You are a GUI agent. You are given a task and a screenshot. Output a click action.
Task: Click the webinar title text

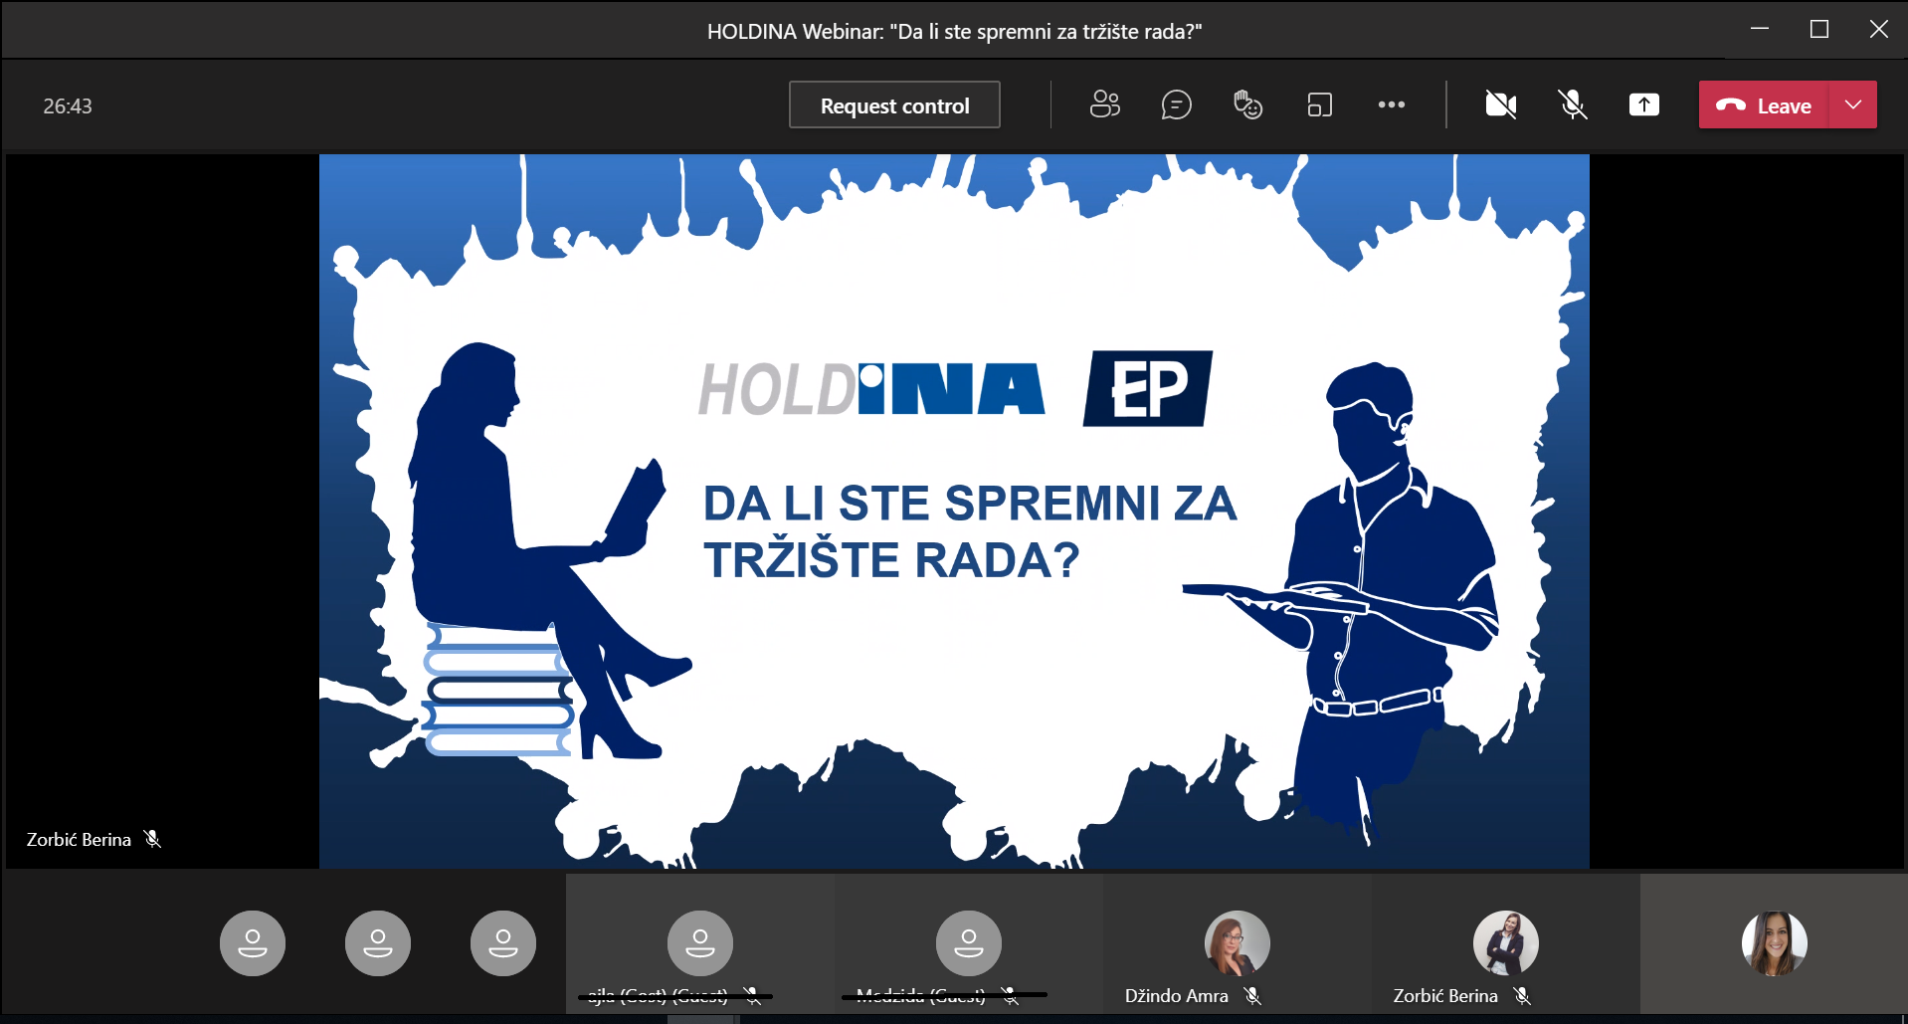(x=954, y=32)
